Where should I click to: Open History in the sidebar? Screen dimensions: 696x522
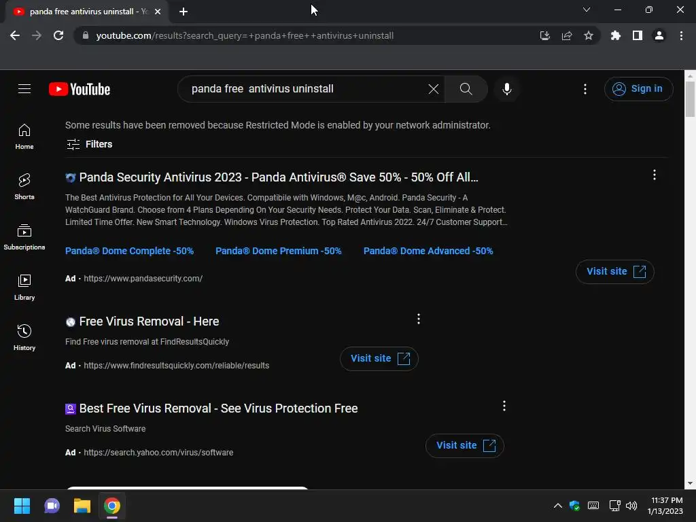pos(24,338)
